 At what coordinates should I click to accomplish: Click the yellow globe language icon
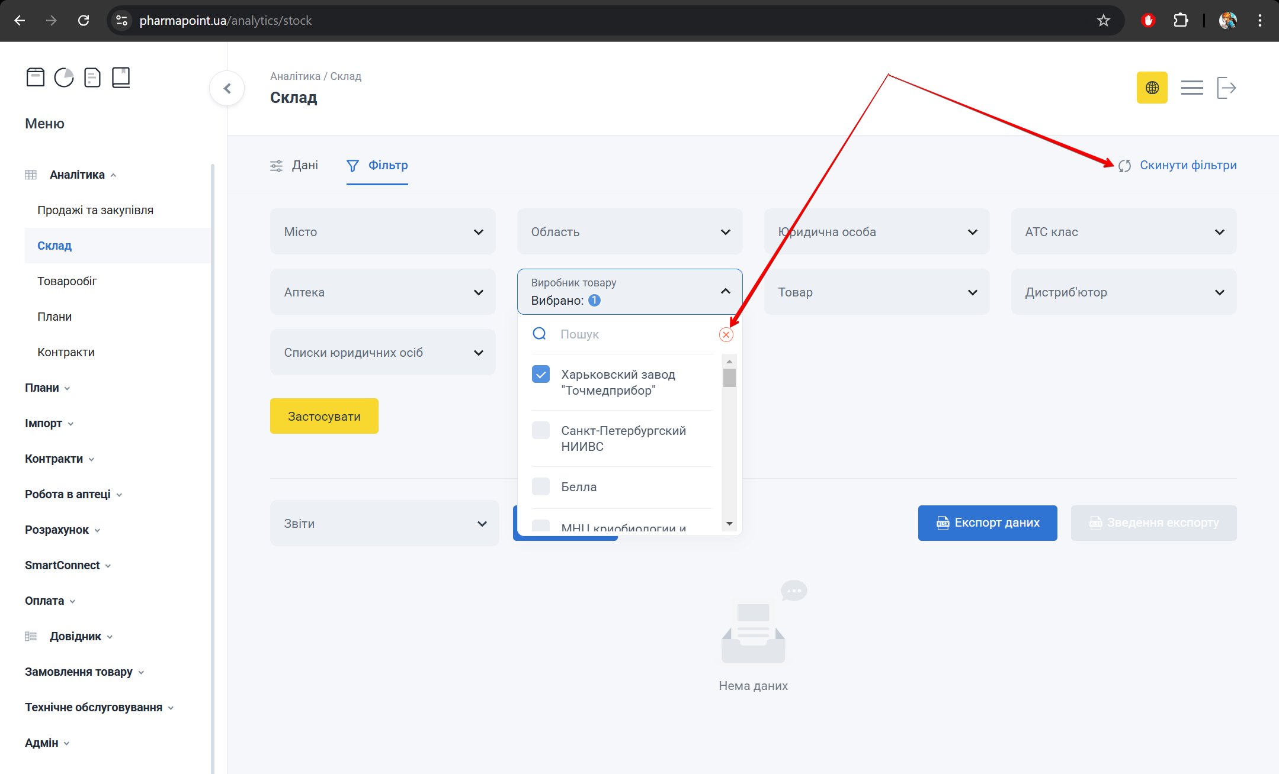1152,88
